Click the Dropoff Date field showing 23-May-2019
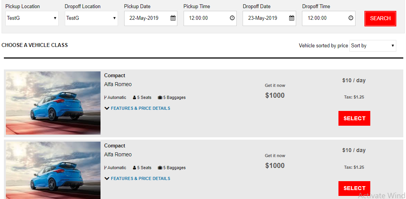Viewport: 406px width, 199px height. pyautogui.click(x=269, y=18)
